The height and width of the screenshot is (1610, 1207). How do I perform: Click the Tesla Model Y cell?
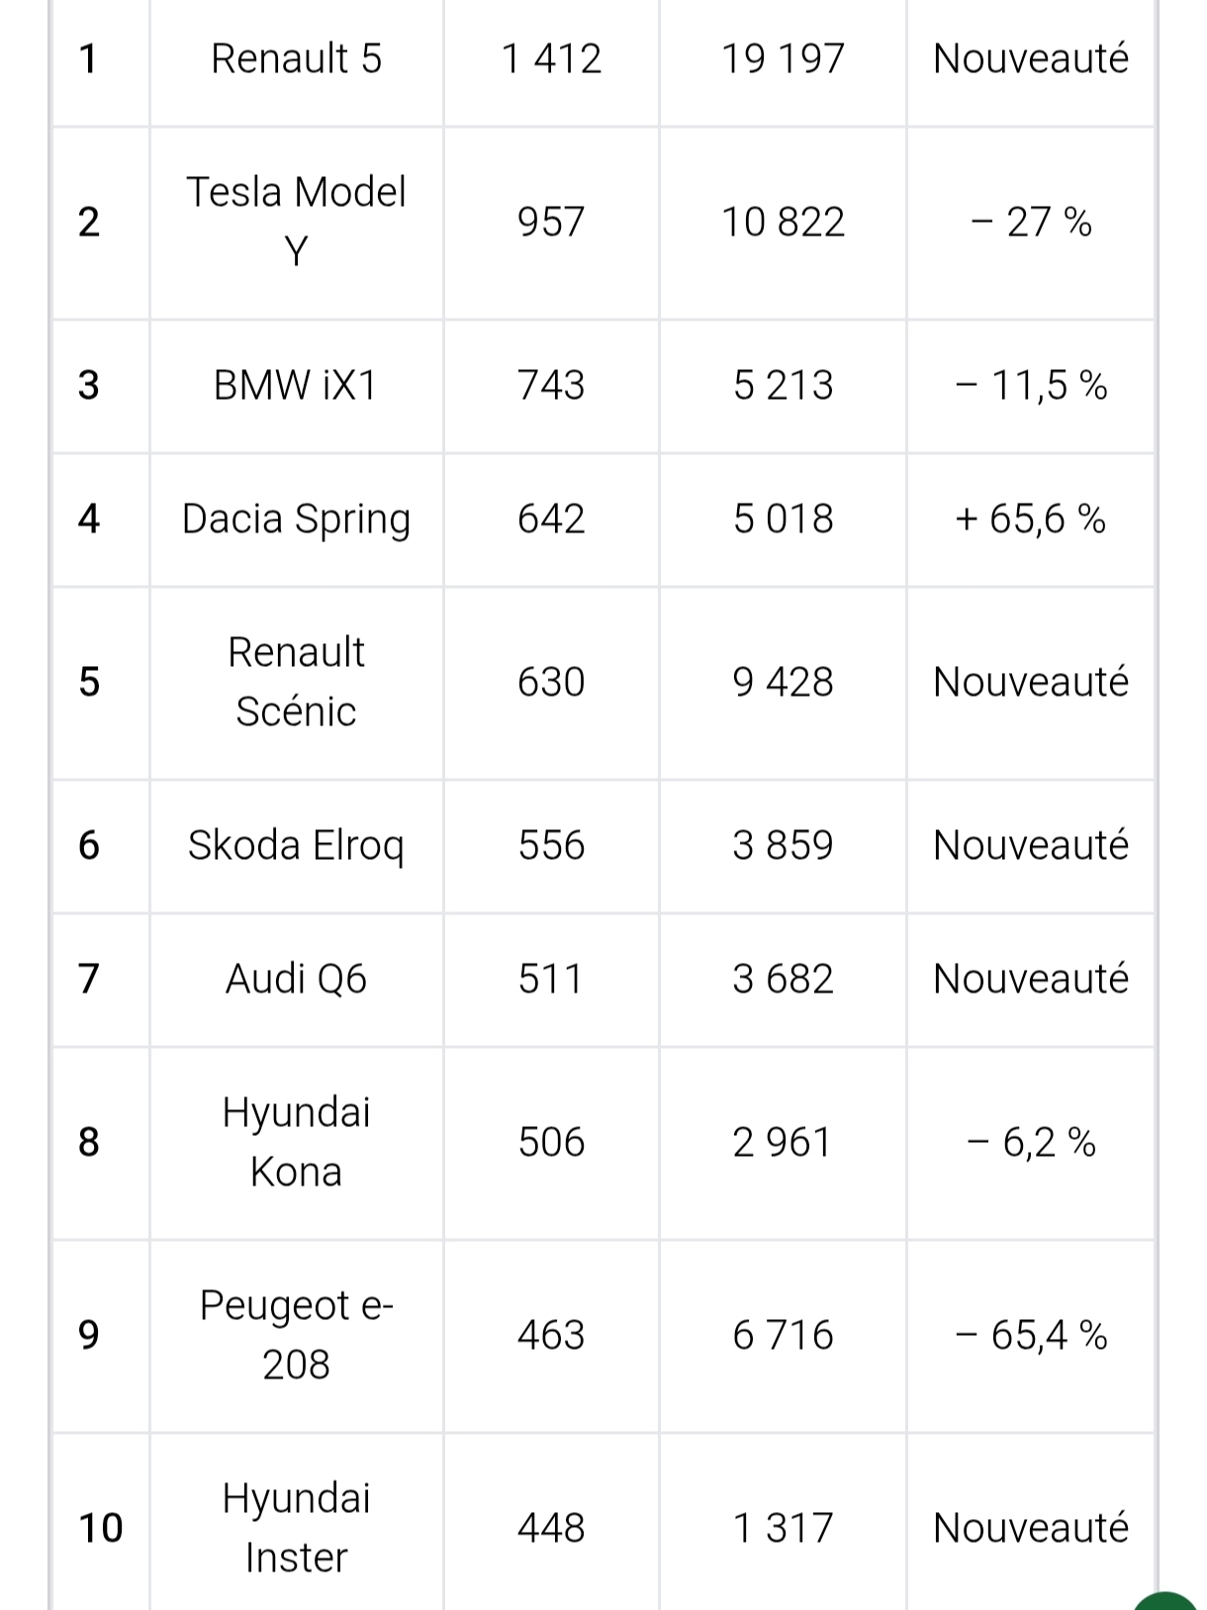(x=296, y=222)
